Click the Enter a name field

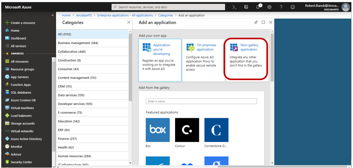click(x=201, y=101)
